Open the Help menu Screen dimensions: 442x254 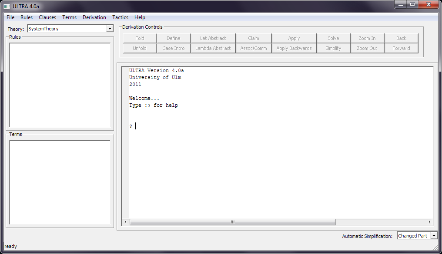(140, 17)
